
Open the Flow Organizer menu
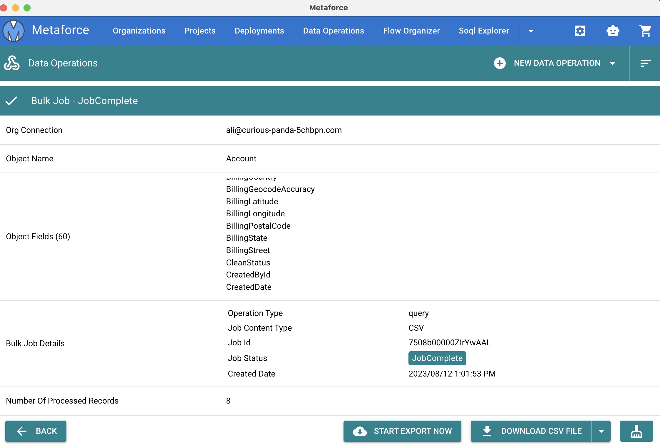pyautogui.click(x=411, y=31)
